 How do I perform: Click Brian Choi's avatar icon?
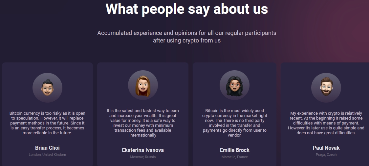tap(47, 88)
